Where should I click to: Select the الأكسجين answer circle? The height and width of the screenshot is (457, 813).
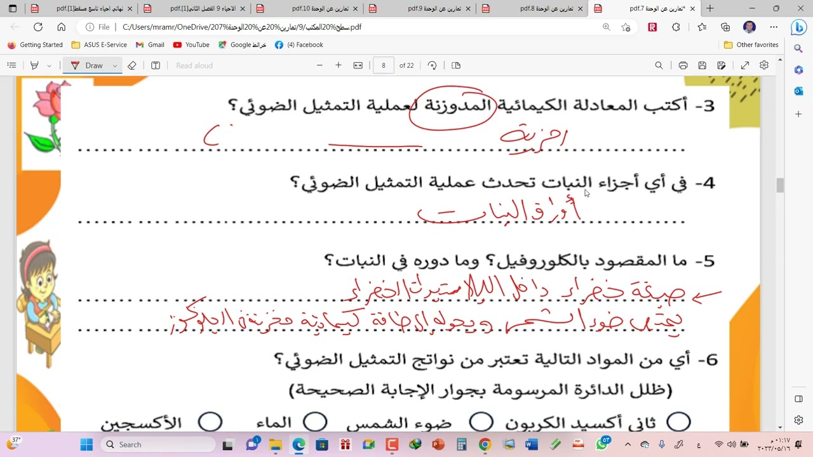(x=210, y=422)
